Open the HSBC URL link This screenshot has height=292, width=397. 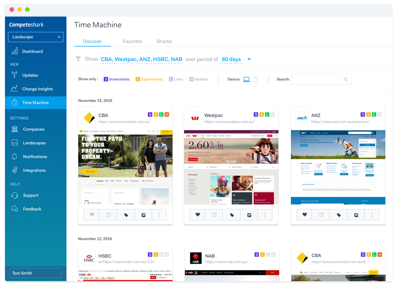point(127,262)
